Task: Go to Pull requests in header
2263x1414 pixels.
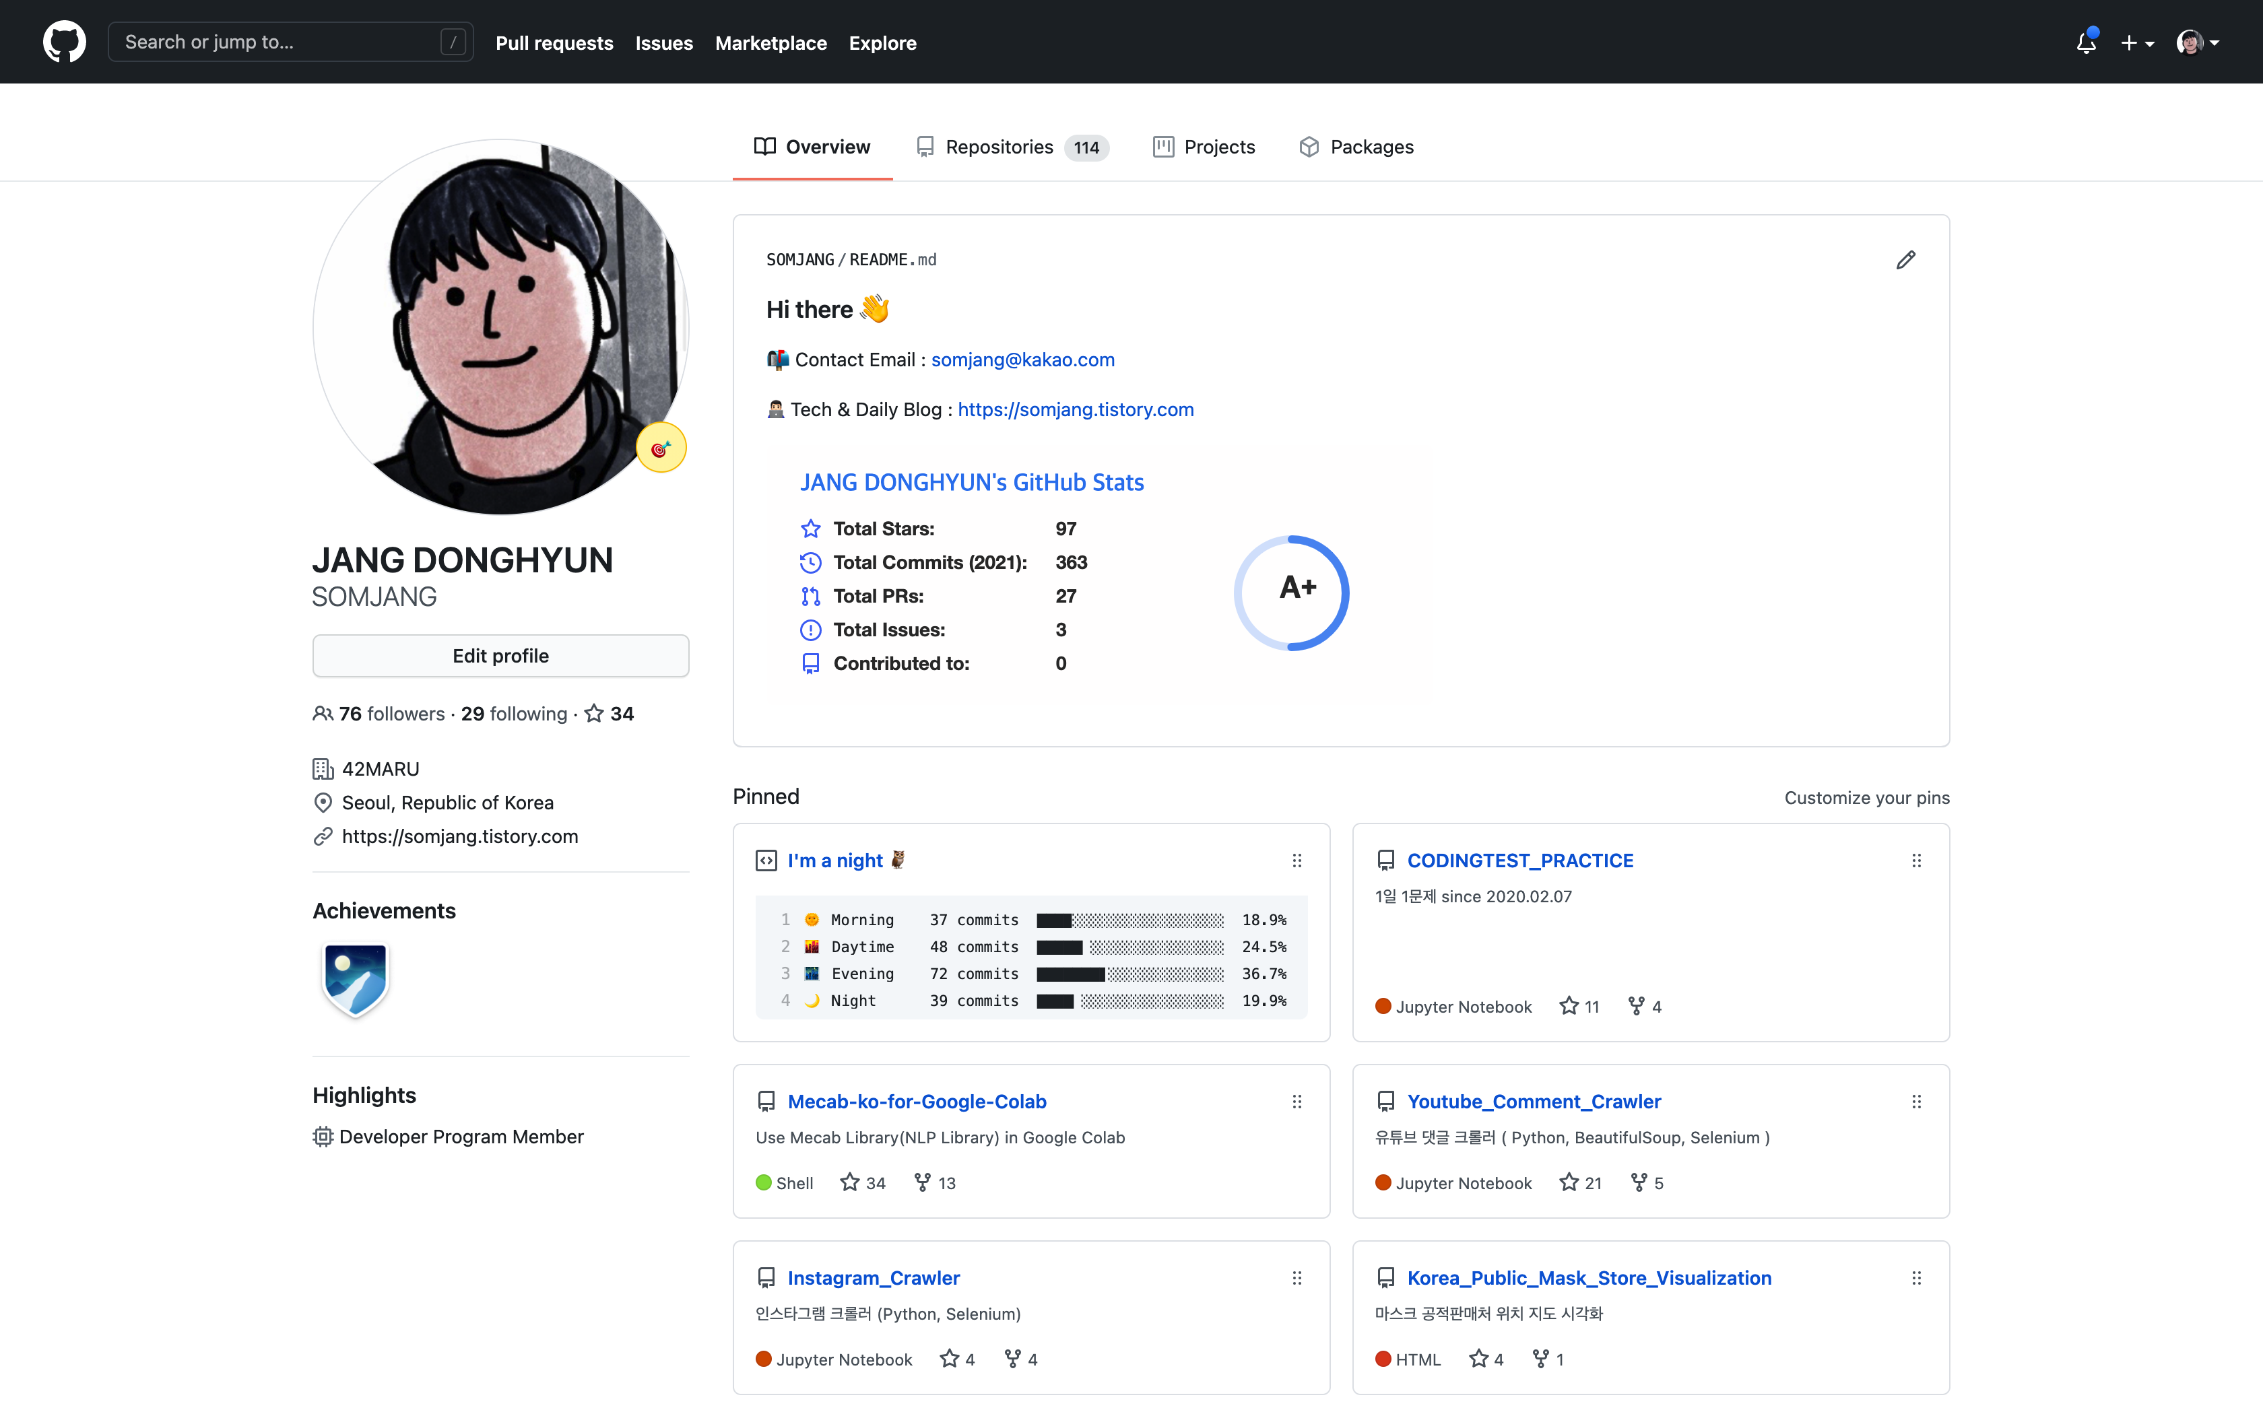Action: [x=554, y=43]
